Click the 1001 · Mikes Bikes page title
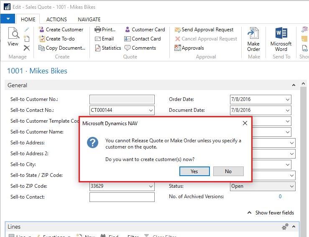The height and width of the screenshot is (237, 309). [x=37, y=71]
